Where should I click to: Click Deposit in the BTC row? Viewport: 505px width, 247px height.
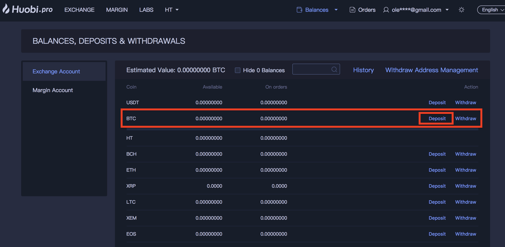click(x=437, y=119)
